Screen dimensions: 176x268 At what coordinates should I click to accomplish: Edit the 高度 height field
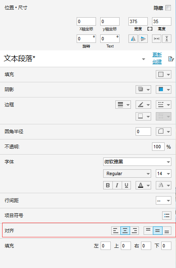click(162, 21)
